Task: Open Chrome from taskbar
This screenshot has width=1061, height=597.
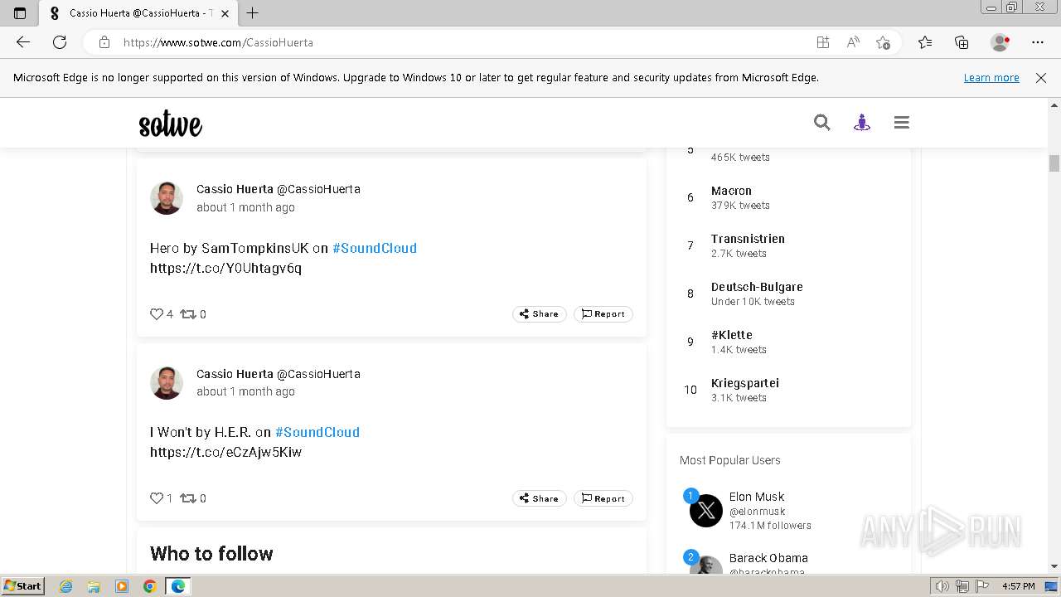Action: point(150,586)
